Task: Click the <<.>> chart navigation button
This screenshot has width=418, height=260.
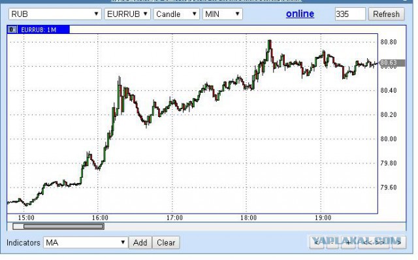Action: coord(373,242)
